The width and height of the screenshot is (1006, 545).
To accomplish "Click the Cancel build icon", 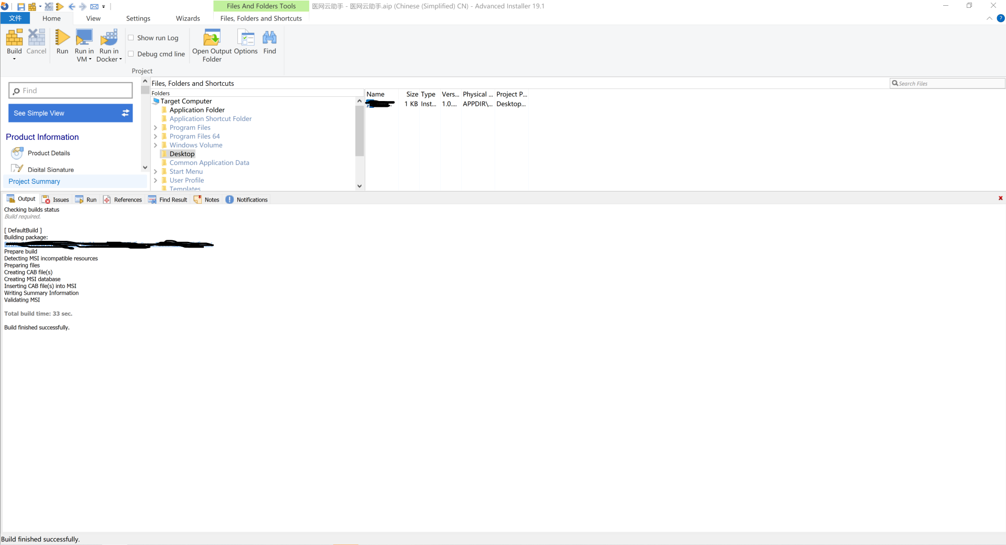I will coord(36,38).
